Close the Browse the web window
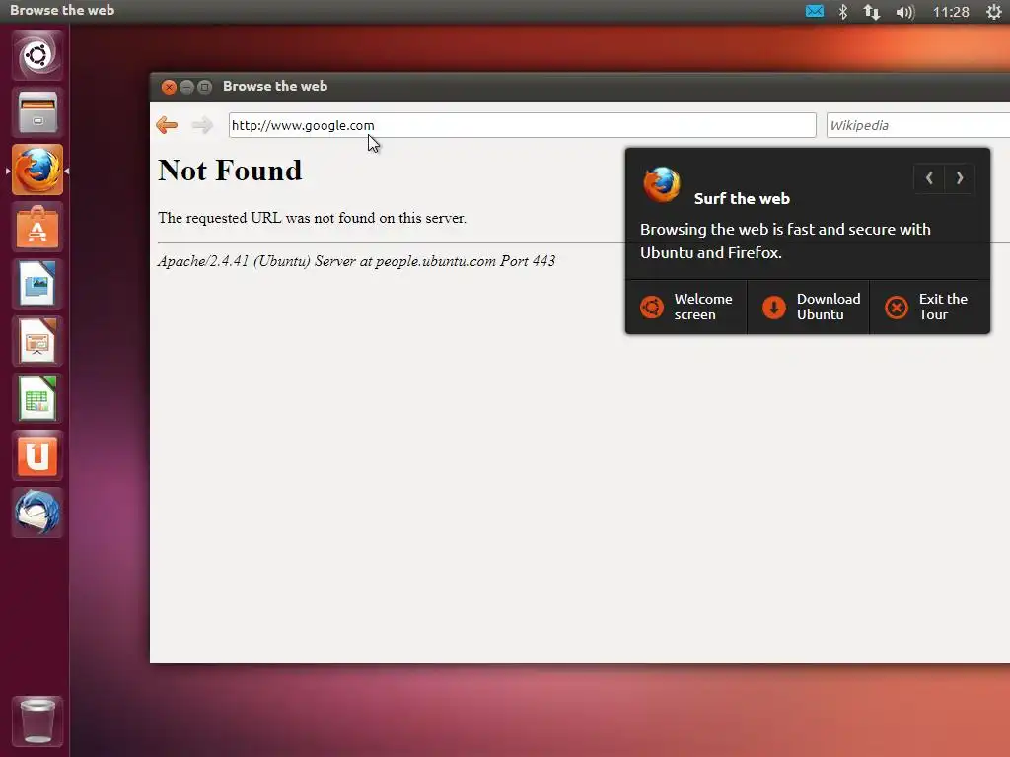 [x=169, y=87]
